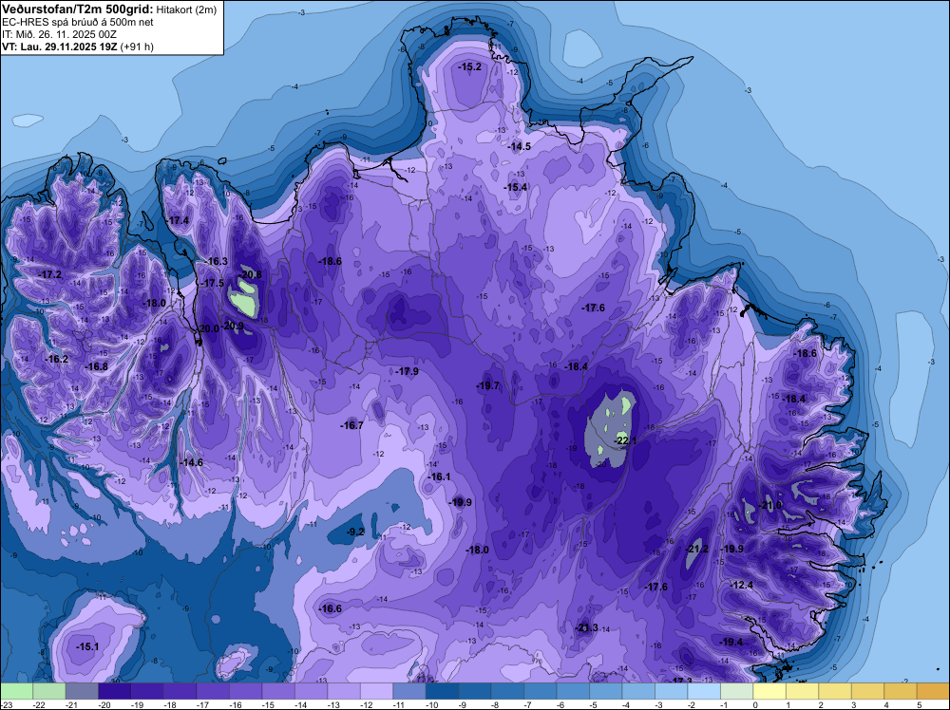Select the grey legend swatch labeled -21
The height and width of the screenshot is (710, 950).
(x=82, y=691)
